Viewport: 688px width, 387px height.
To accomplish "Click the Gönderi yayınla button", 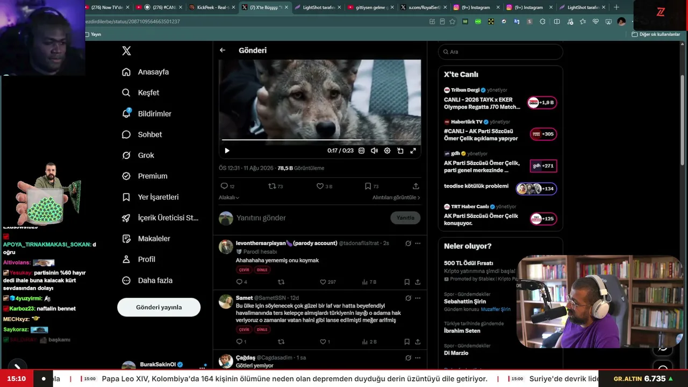I will click(x=159, y=307).
